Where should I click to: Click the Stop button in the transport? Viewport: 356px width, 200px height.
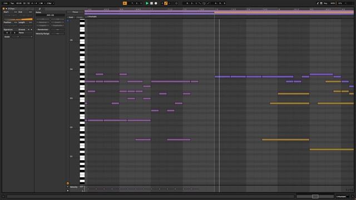(151, 3)
